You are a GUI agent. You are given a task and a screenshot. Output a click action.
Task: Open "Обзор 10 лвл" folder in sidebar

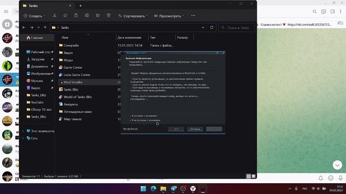point(39,109)
